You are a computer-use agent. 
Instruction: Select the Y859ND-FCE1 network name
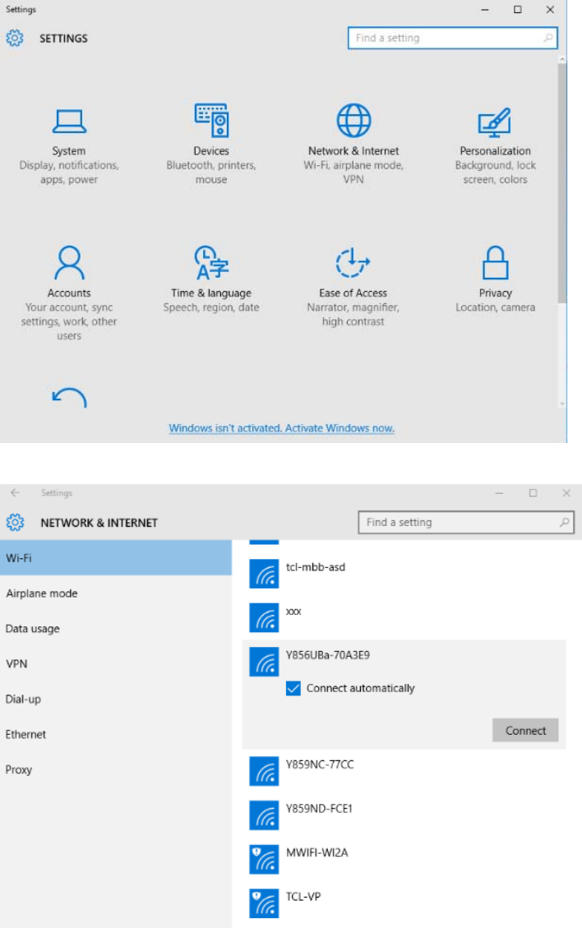319,809
